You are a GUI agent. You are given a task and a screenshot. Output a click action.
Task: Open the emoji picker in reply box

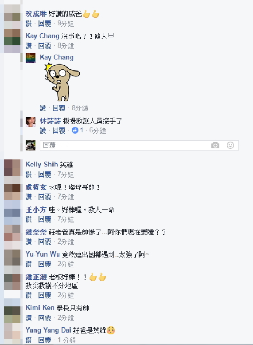pos(230,145)
